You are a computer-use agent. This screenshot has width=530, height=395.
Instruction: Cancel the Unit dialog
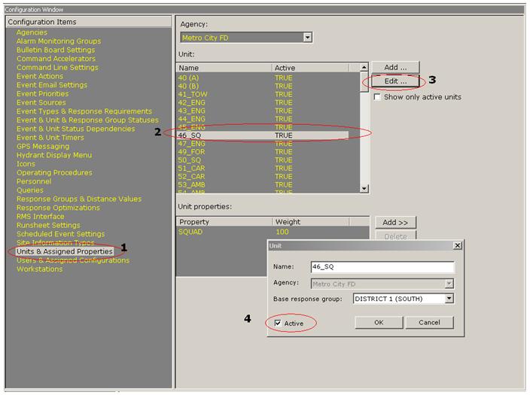[x=429, y=322]
